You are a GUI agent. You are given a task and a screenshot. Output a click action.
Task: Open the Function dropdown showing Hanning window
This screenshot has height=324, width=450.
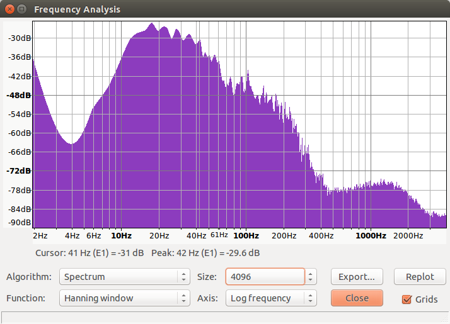[125, 298]
